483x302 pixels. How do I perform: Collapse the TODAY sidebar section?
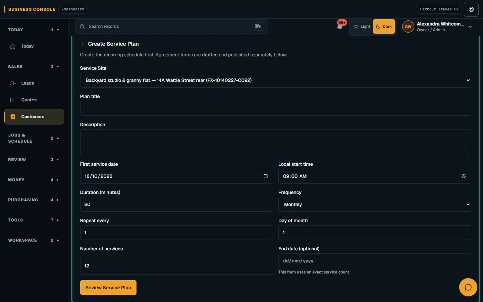[x=34, y=30]
